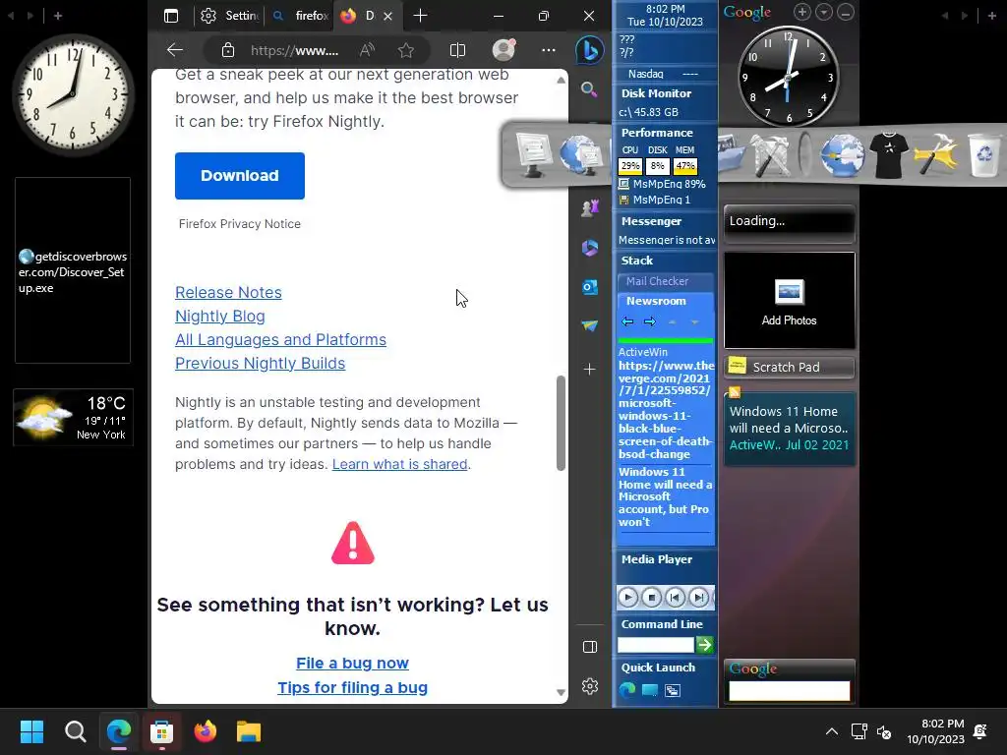Open the Edge profile avatar
The width and height of the screenshot is (1007, 755).
[504, 50]
